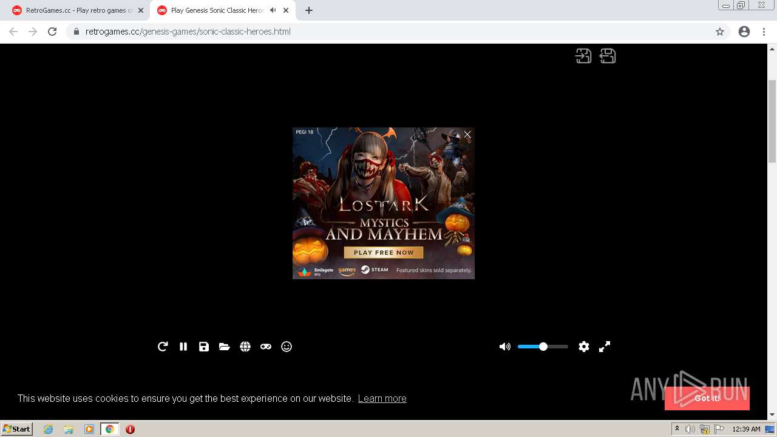
Task: Close the RetroGames.cc tab
Action: point(141,10)
